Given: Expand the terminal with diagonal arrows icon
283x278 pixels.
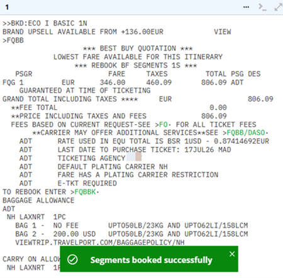Looking at the screenshot, I should coord(279,7).
